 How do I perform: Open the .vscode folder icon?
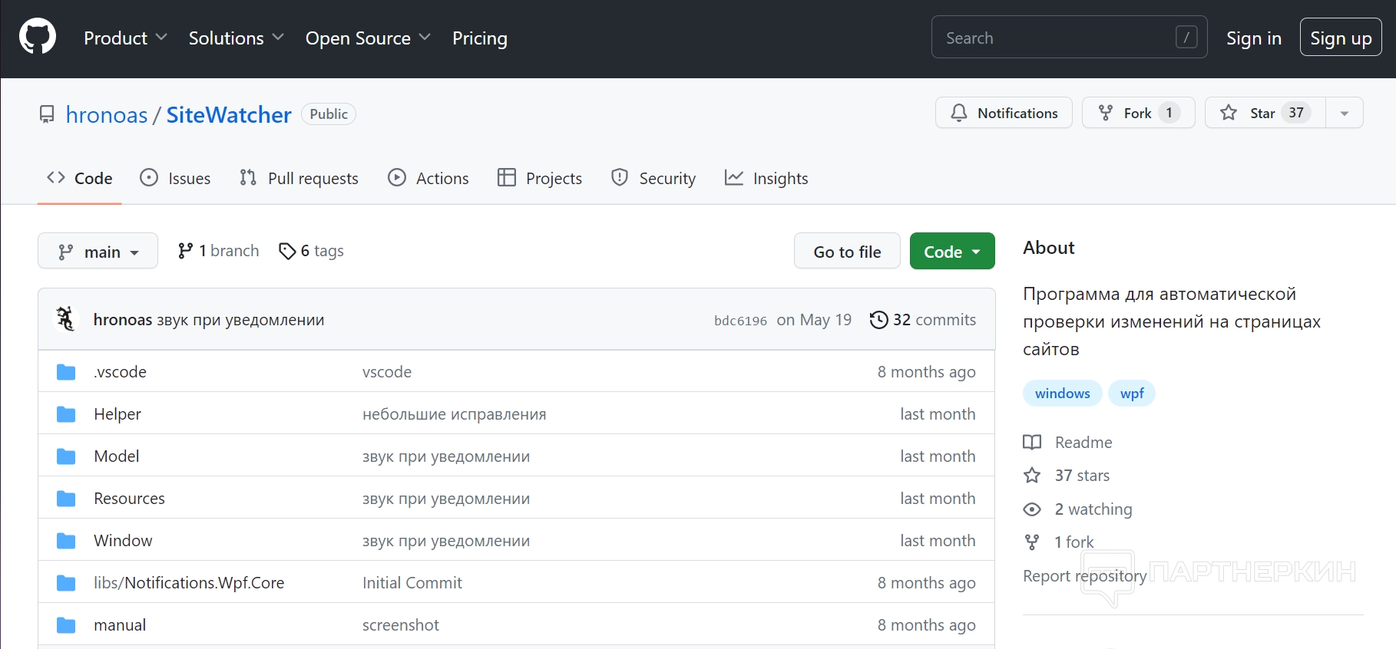[66, 372]
